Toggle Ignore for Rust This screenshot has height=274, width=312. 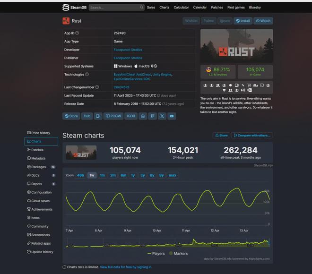[225, 21]
